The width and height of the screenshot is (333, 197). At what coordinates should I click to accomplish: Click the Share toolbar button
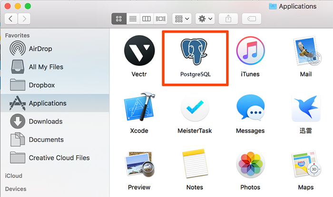(228, 19)
